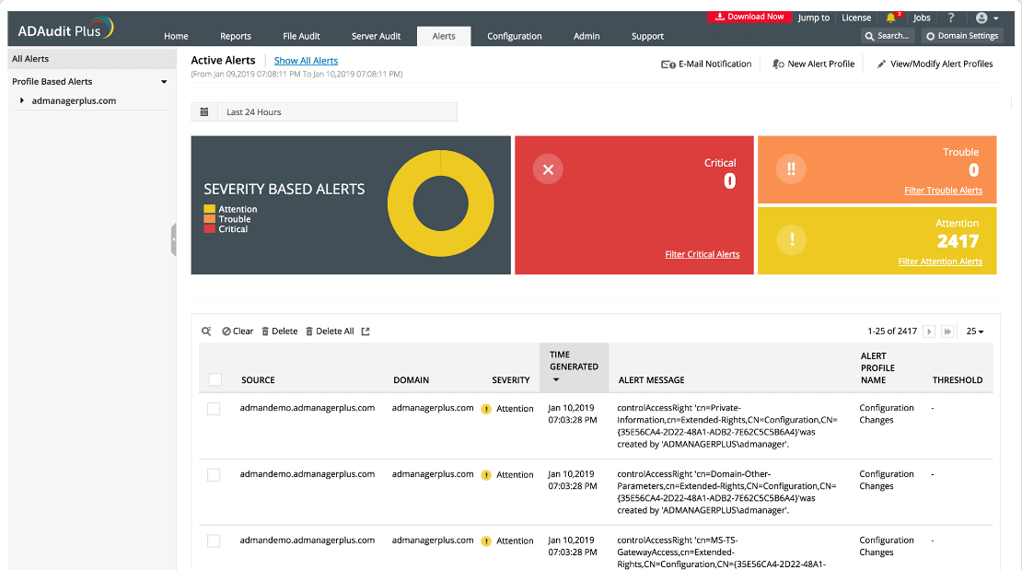The width and height of the screenshot is (1022, 570).
Task: Click the notifications bell icon
Action: [x=890, y=16]
